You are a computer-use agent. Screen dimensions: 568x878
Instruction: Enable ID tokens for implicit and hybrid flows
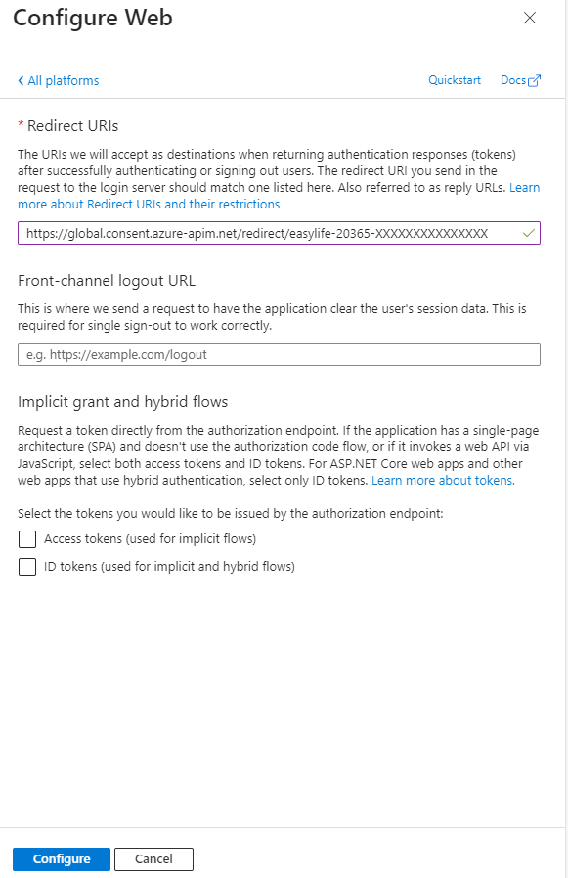tap(26, 567)
